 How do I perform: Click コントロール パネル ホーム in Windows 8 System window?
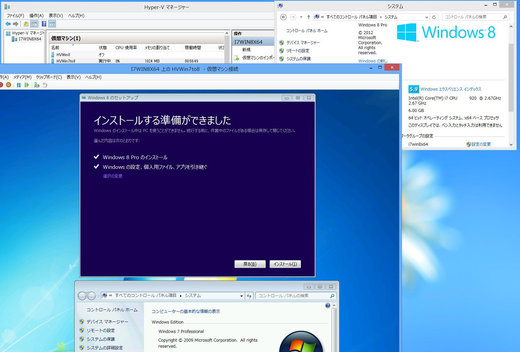(307, 31)
